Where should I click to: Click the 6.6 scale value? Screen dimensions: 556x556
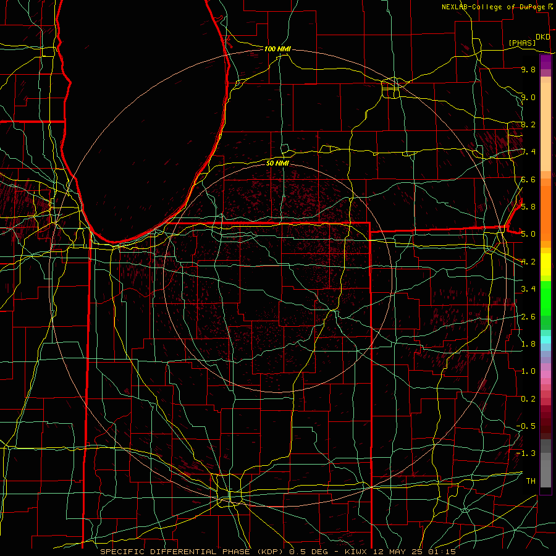(528, 179)
